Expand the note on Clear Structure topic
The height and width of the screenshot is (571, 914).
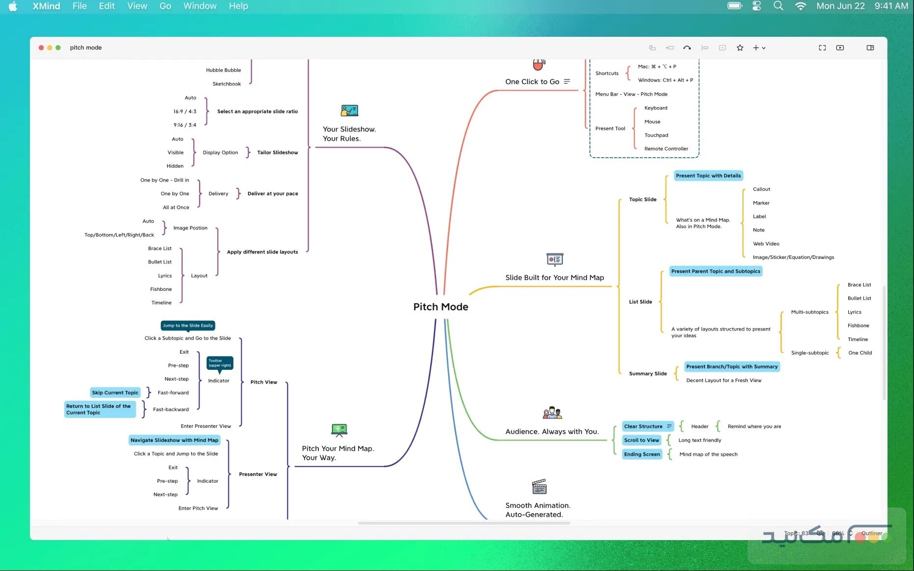point(669,426)
